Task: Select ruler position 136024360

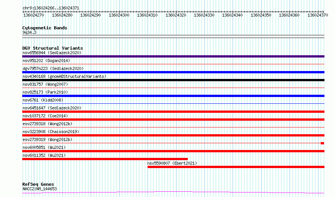Action: tap(289, 15)
